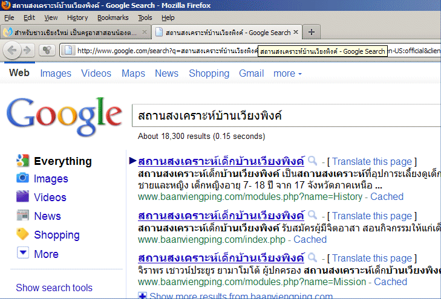Open Cached link for History result
Image resolution: width=441 pixels, height=299 pixels.
pyautogui.click(x=387, y=196)
